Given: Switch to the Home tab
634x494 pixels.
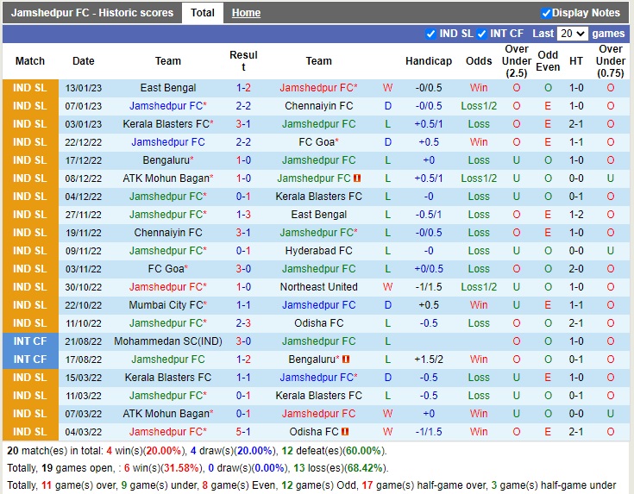Looking at the screenshot, I should (x=246, y=13).
